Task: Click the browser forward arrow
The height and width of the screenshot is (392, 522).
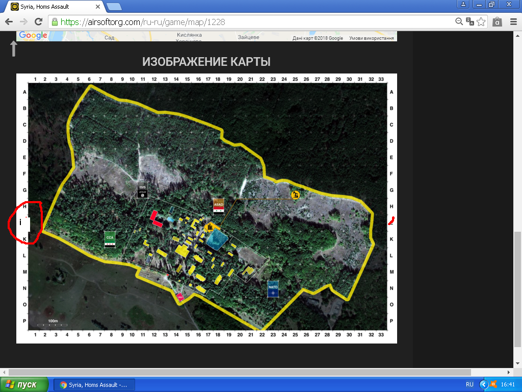Action: coord(23,22)
